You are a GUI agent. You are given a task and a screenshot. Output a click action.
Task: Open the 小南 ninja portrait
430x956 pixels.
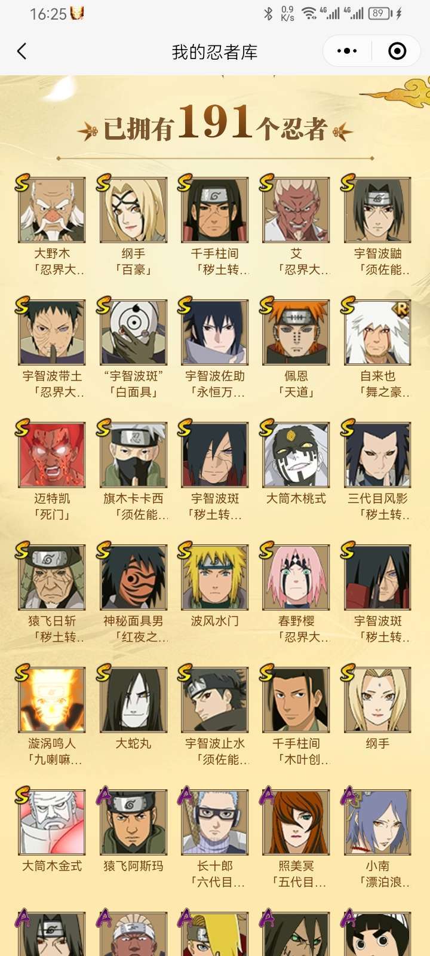click(x=377, y=822)
